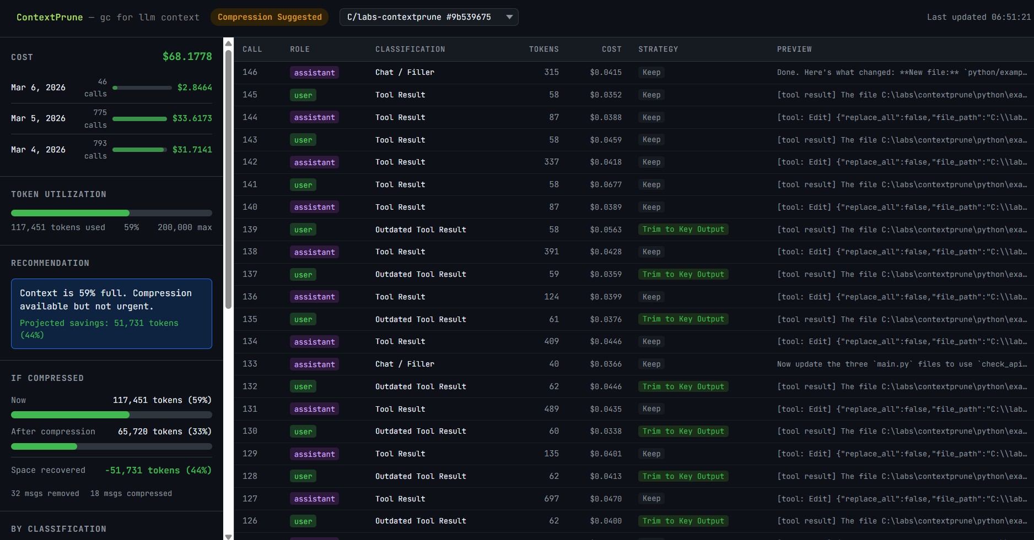Click the '200,000 max' label
Viewport: 1034px width, 540px height.
click(185, 227)
